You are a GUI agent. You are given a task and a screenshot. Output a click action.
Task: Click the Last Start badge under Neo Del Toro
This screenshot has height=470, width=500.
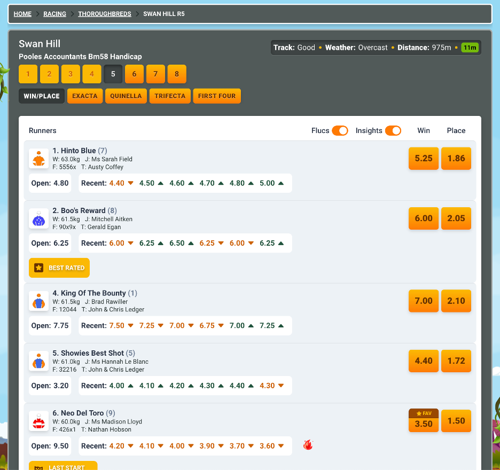point(63,466)
